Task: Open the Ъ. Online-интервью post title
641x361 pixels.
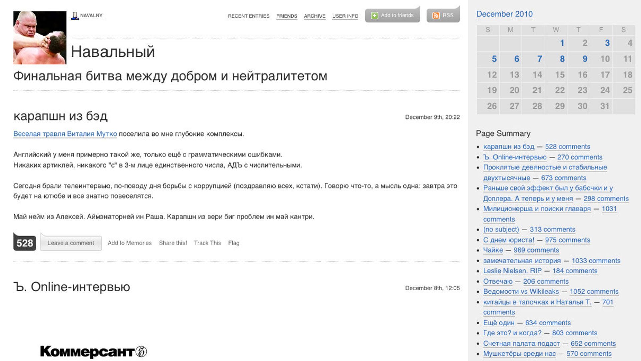Action: (72, 287)
